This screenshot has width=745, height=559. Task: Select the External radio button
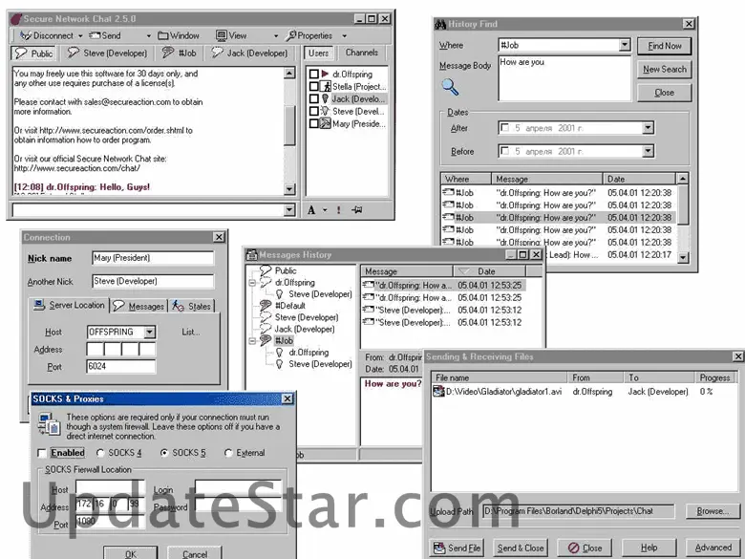click(228, 453)
